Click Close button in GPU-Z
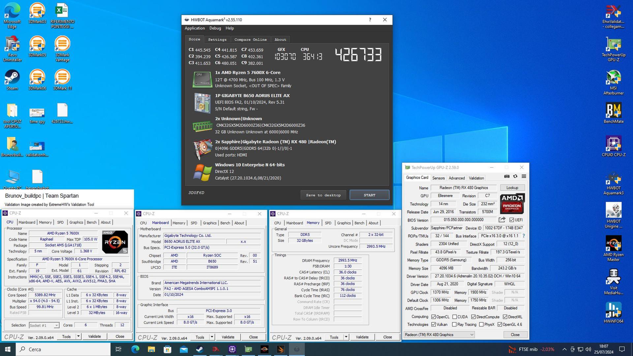The image size is (633, 356). click(x=515, y=335)
